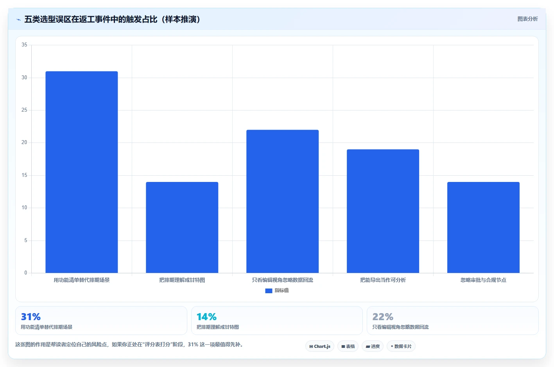Image resolution: width=554 pixels, height=367 pixels.
Task: Click the y-axis value 25
Action: [x=24, y=110]
